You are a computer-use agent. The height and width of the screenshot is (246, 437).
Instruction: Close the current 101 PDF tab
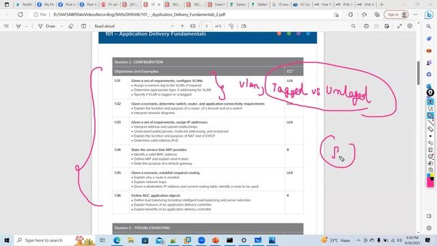159,5
